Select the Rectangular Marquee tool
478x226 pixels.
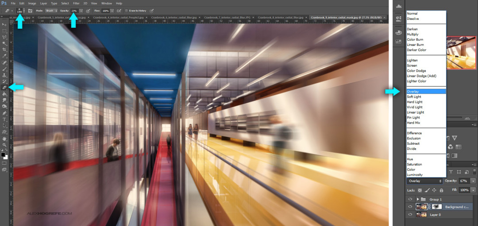click(x=4, y=31)
